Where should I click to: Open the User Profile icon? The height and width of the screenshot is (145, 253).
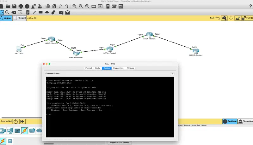(34, 6)
